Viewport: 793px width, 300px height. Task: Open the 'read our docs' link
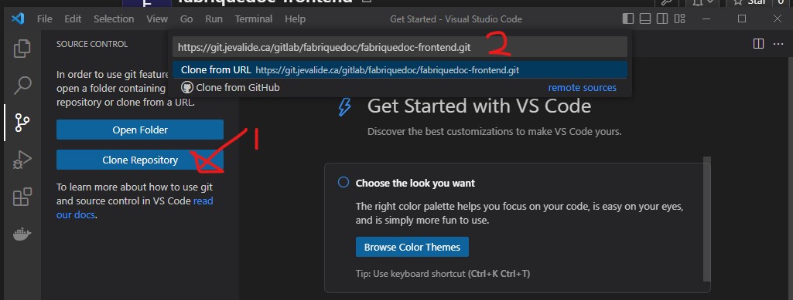pyautogui.click(x=135, y=207)
